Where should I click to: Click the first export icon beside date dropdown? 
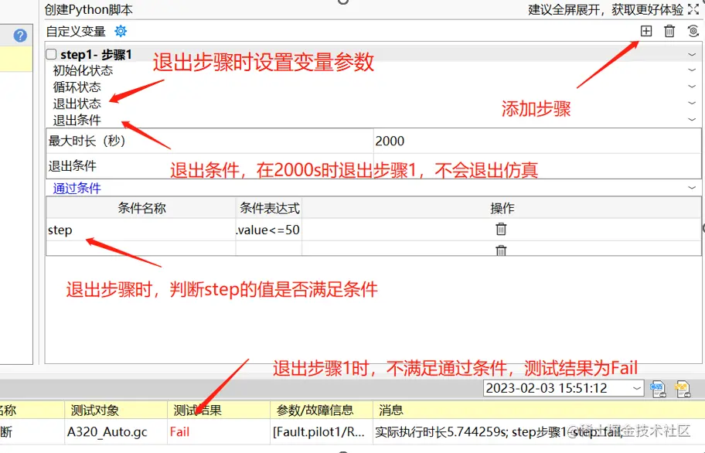point(658,389)
